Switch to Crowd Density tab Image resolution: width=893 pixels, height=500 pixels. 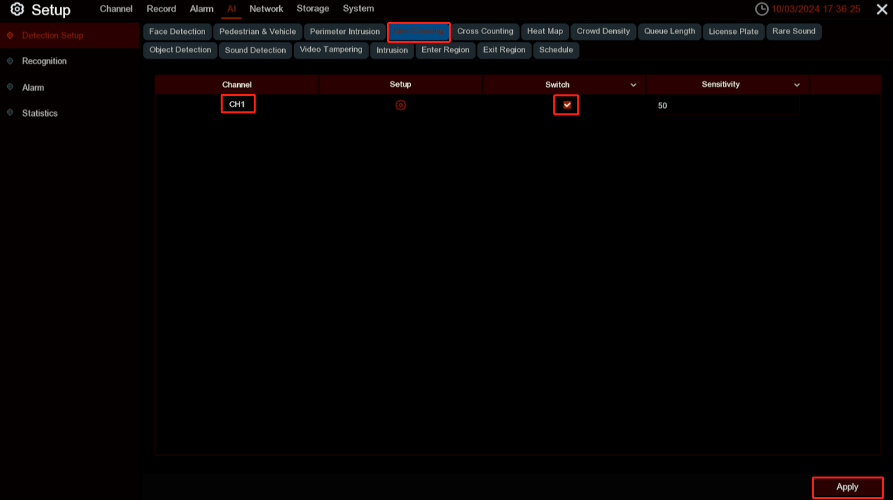tap(603, 31)
